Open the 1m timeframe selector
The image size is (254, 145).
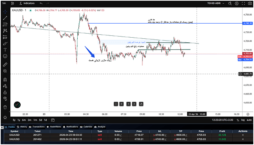coord(4,3)
